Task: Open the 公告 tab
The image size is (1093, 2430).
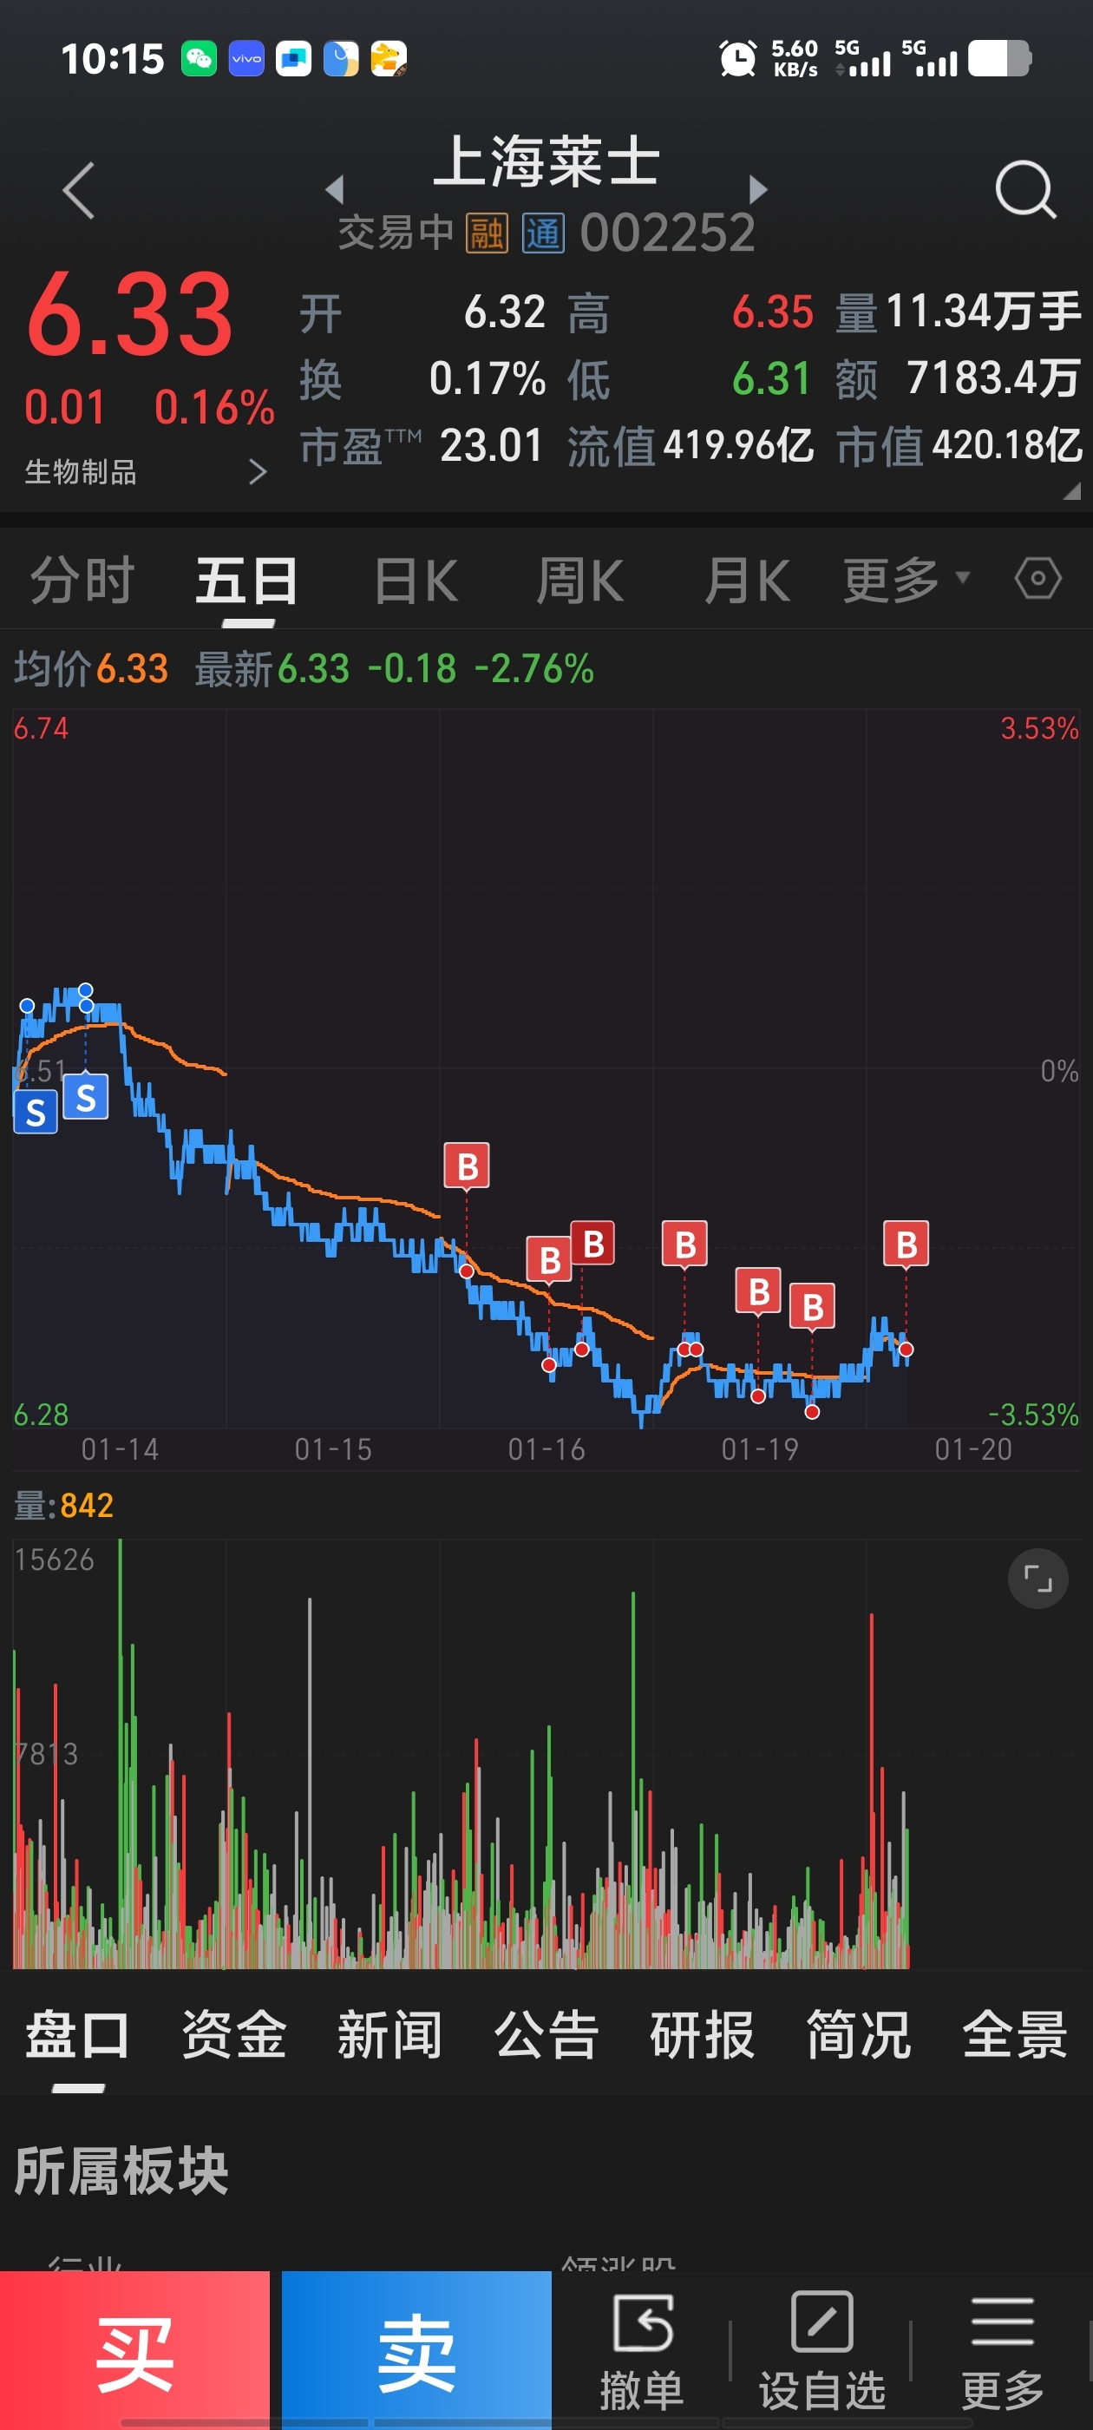Action: click(546, 2035)
